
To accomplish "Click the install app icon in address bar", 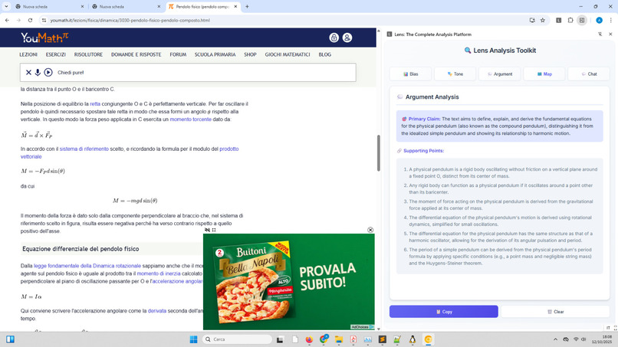I will coord(532,20).
